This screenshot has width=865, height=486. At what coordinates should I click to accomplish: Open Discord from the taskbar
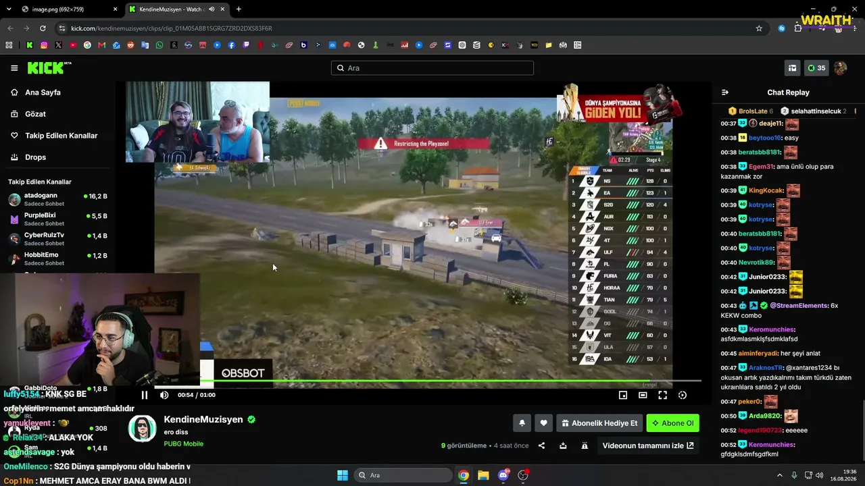(503, 475)
